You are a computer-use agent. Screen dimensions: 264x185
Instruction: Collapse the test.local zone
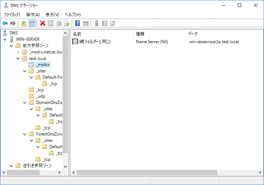[18, 59]
